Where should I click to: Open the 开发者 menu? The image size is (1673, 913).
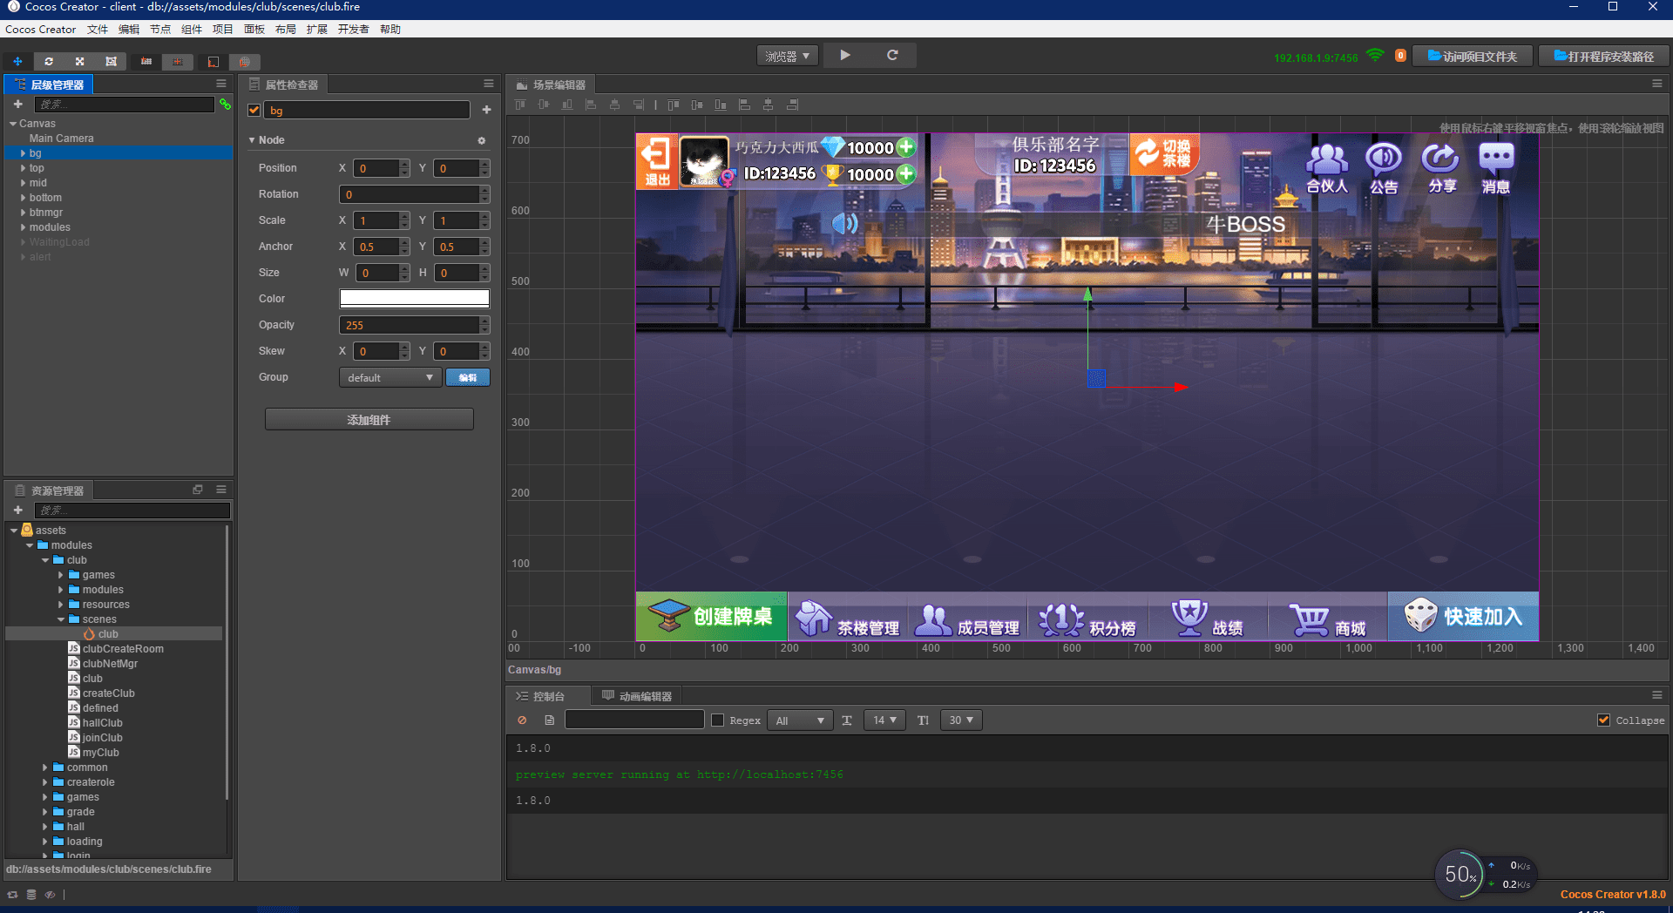pos(354,30)
